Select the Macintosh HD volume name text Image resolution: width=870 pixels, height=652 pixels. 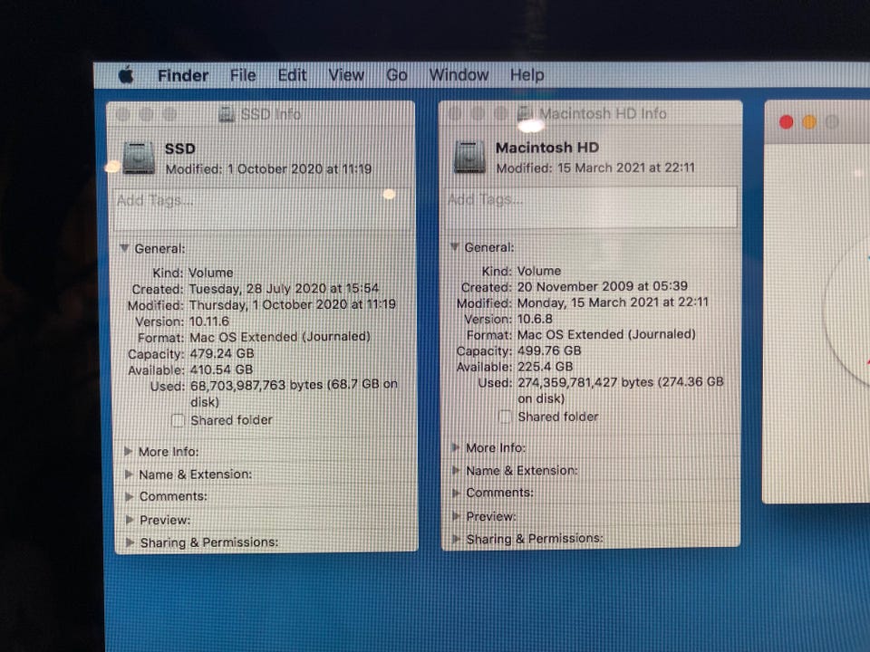[x=547, y=148]
